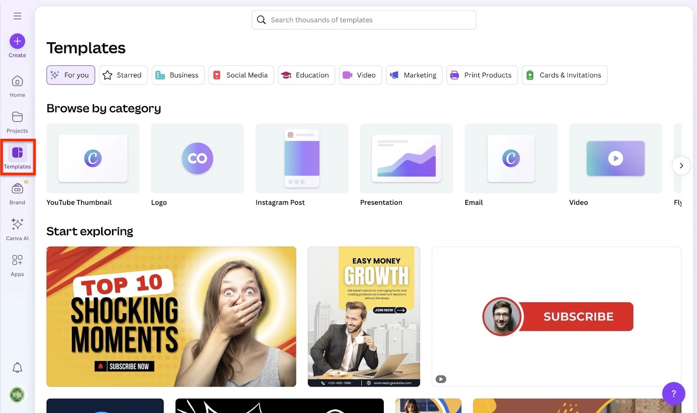Viewport: 697px width, 413px height.
Task: Click the Video category label
Action: point(579,203)
